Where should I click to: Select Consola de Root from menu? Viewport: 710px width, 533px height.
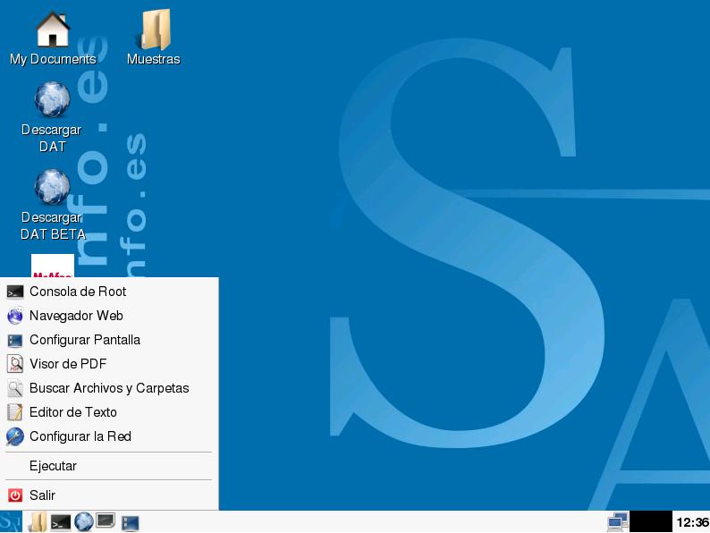click(109, 292)
